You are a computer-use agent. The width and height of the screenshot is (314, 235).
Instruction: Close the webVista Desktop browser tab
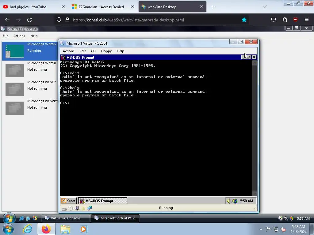(x=201, y=7)
